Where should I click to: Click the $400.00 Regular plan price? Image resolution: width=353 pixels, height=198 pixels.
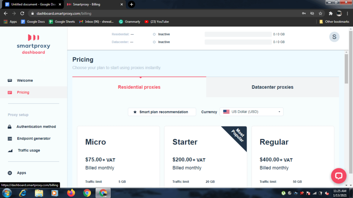point(276,159)
